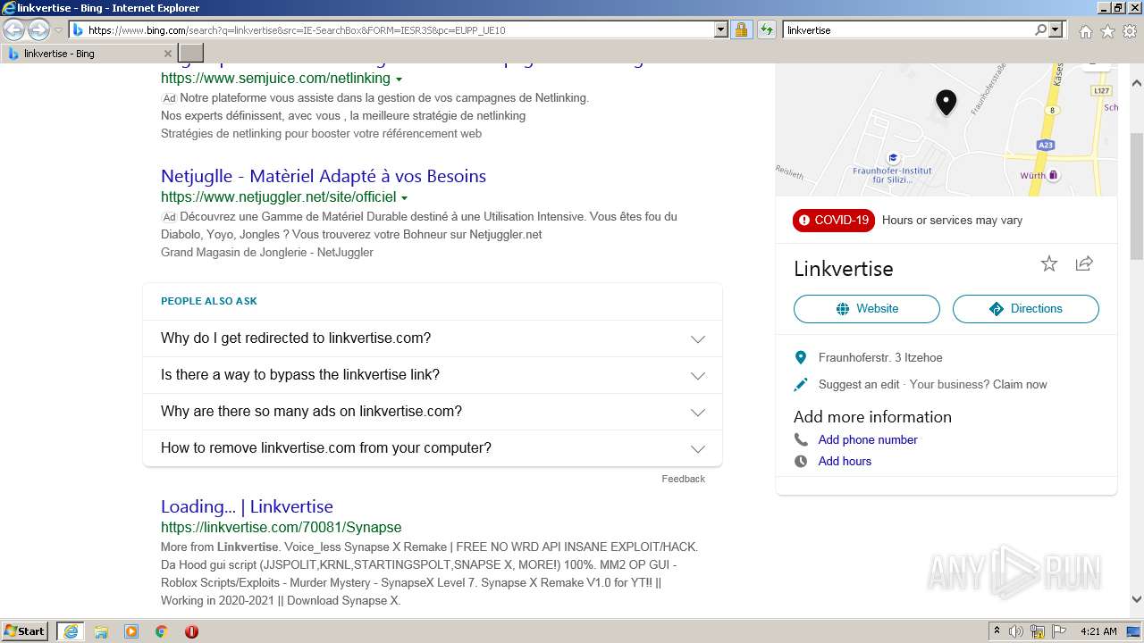The height and width of the screenshot is (643, 1144).
Task: Click Internet Explorer taskbar icon
Action: click(x=70, y=631)
